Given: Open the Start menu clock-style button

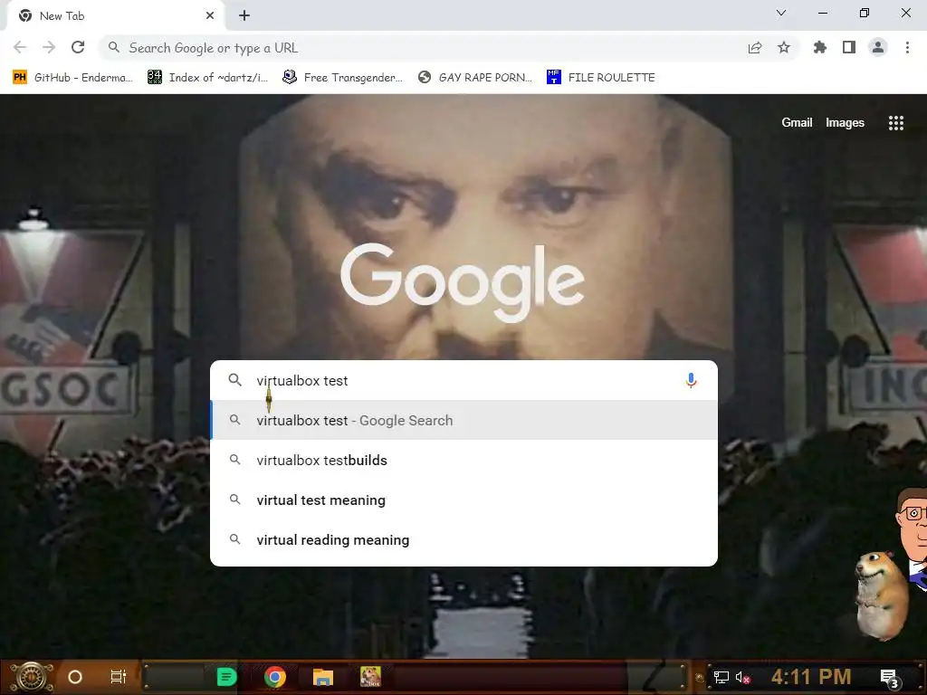Looking at the screenshot, I should pyautogui.click(x=32, y=677).
